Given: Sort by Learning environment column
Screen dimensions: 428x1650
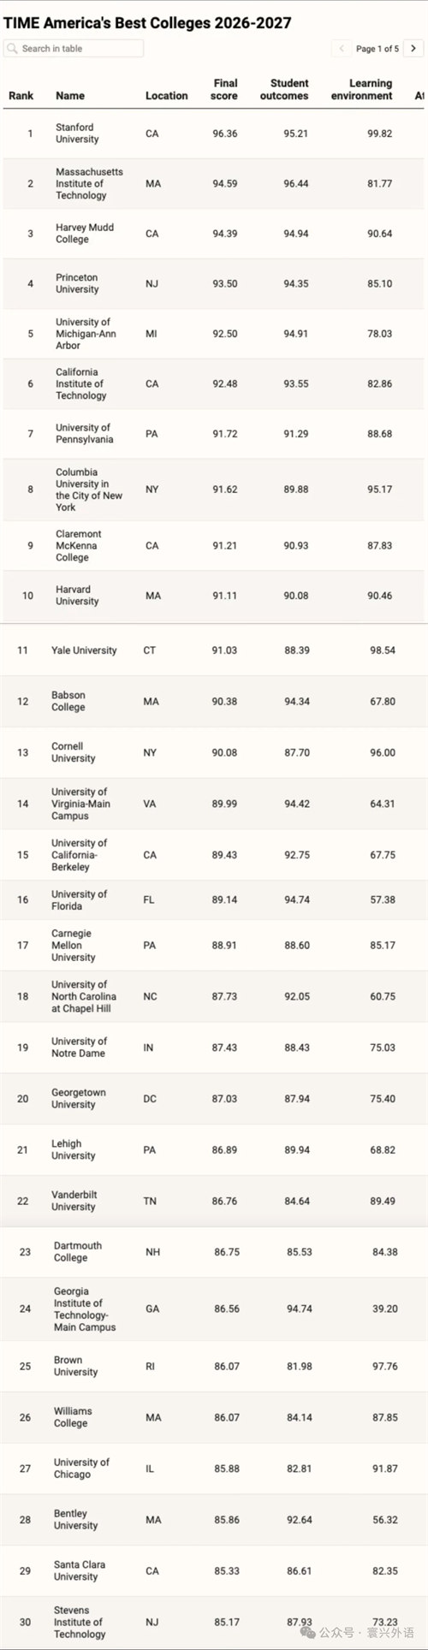Looking at the screenshot, I should point(362,90).
